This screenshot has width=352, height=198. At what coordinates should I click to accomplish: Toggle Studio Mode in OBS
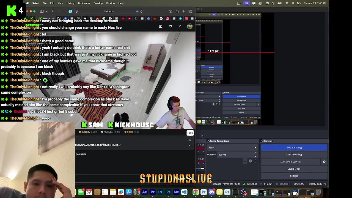point(294,169)
